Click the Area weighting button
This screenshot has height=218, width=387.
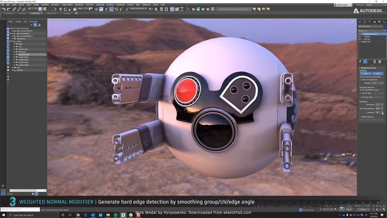pyautogui.click(x=366, y=74)
